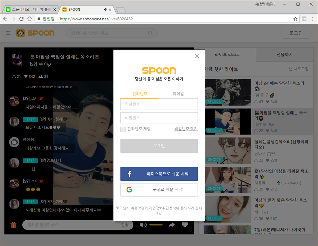Close the Spoon login dialog
The height and width of the screenshot is (246, 318).
click(x=197, y=56)
